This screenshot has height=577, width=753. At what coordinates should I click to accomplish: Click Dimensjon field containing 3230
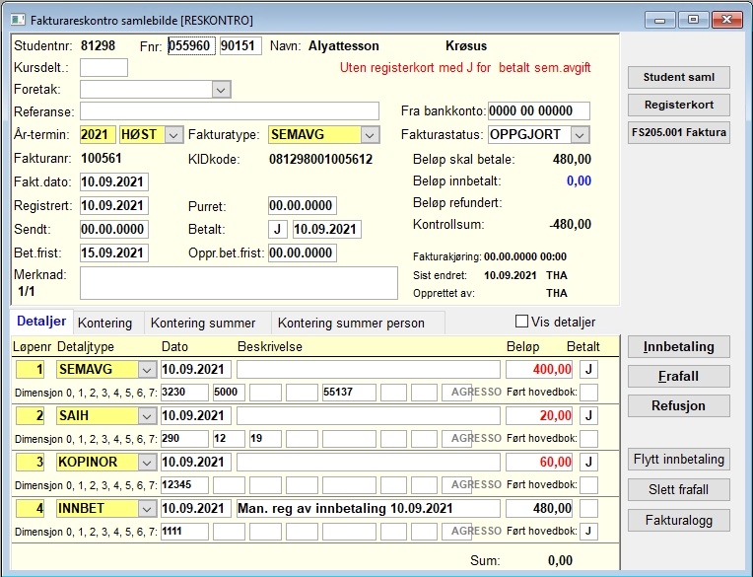tap(184, 392)
